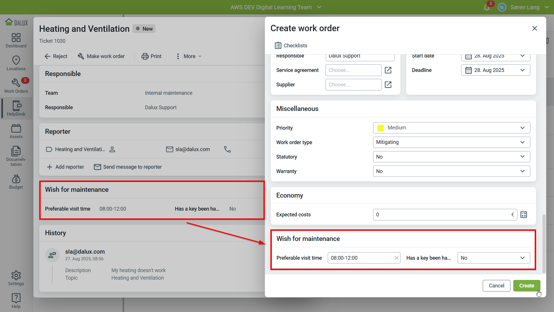
Task: Open Budget section in sidebar
Action: (x=16, y=182)
